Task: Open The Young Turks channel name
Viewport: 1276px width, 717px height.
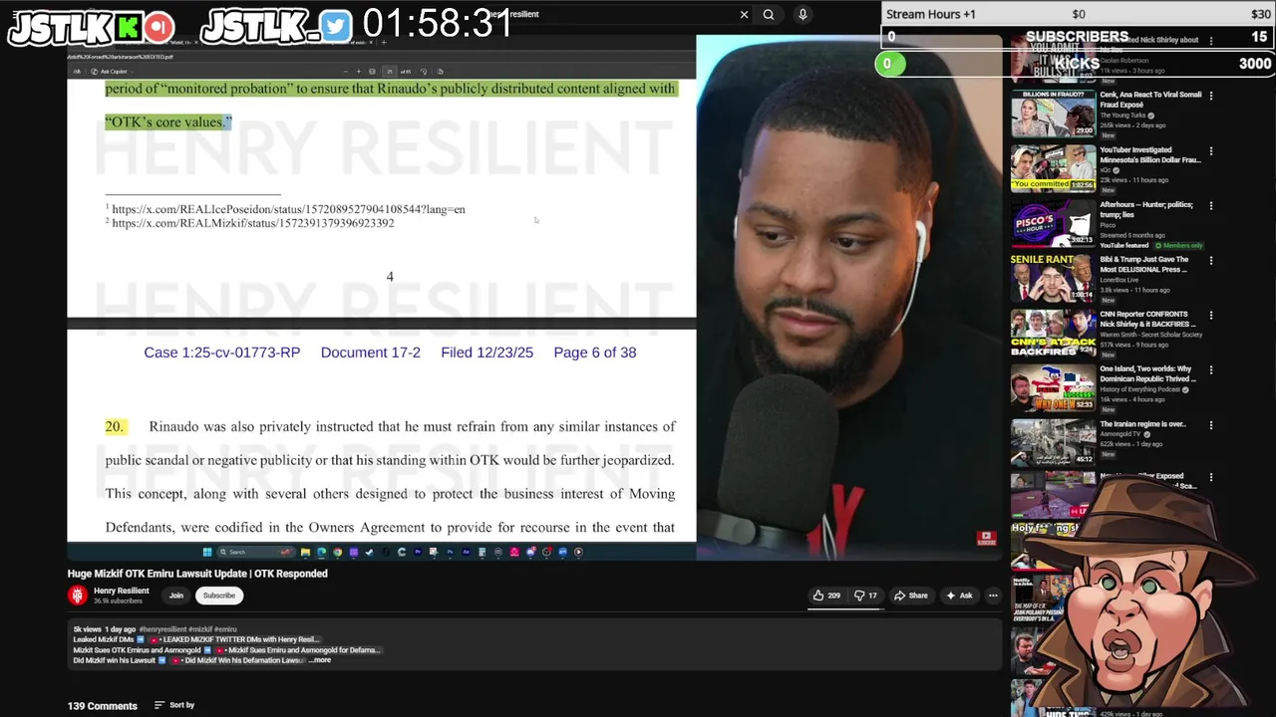Action: 1123,116
